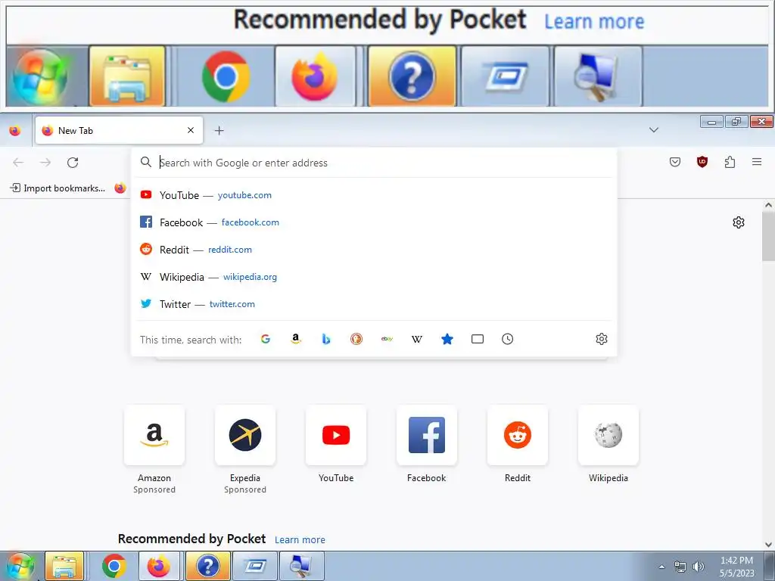Screen dimensions: 775x581
Task: Search within Bookmarks using star icon
Action: point(447,339)
